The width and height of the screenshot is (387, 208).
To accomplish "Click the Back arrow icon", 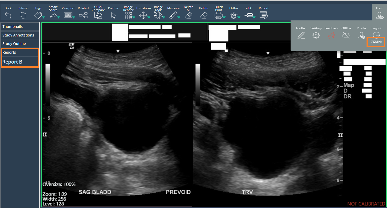I will tap(8, 15).
